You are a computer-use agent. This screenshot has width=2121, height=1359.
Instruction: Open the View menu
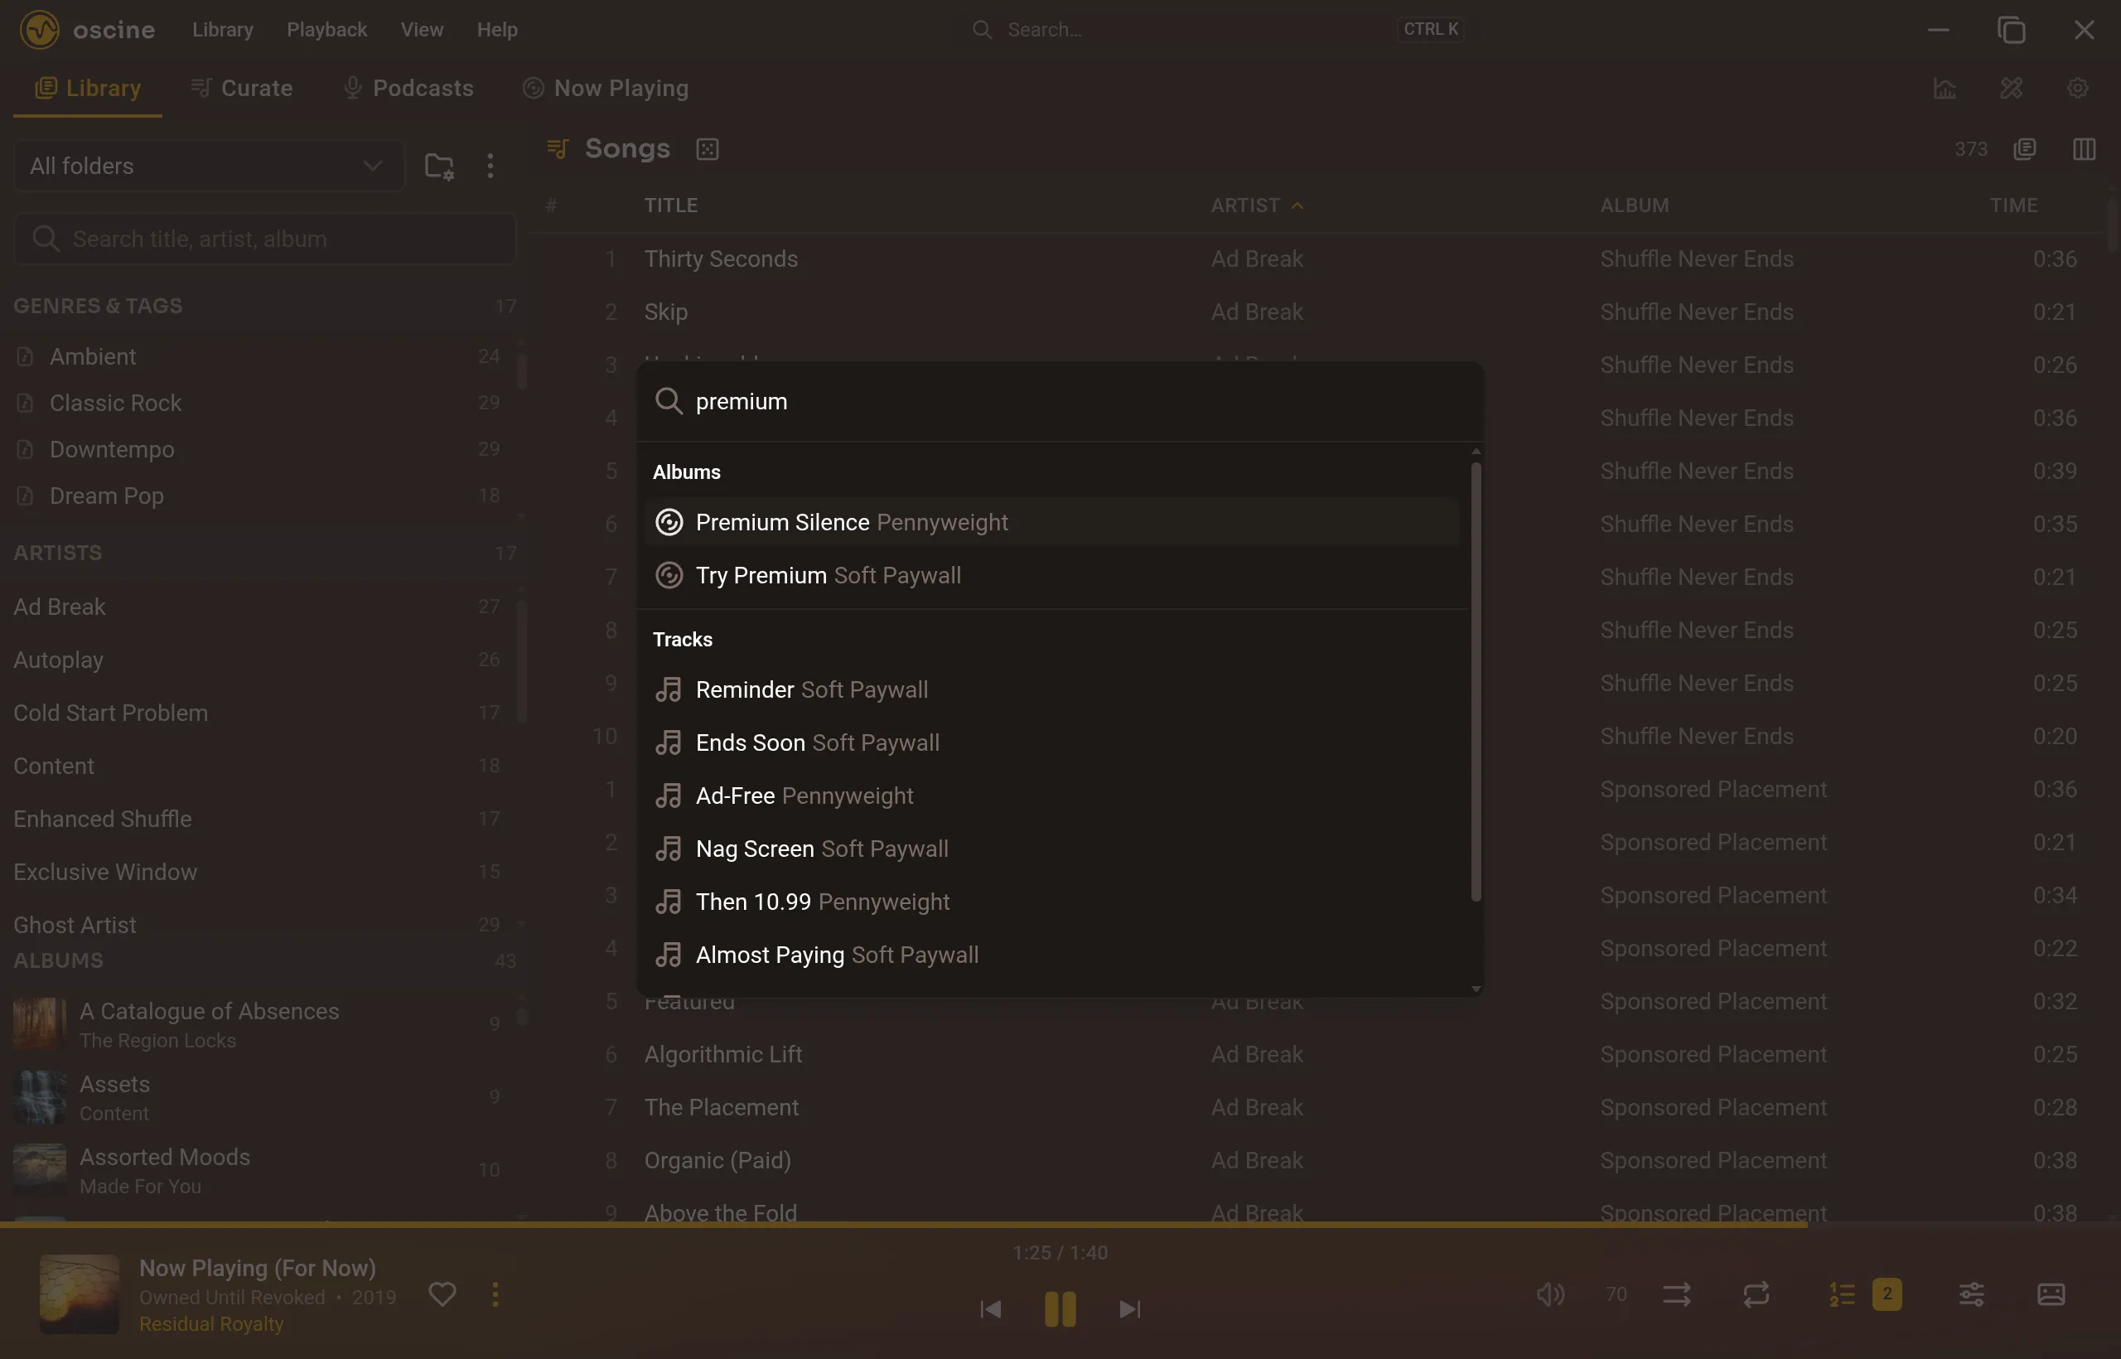pos(422,29)
